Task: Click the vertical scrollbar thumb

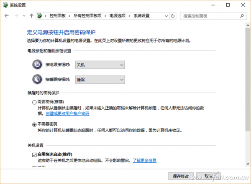Action: coord(248,80)
